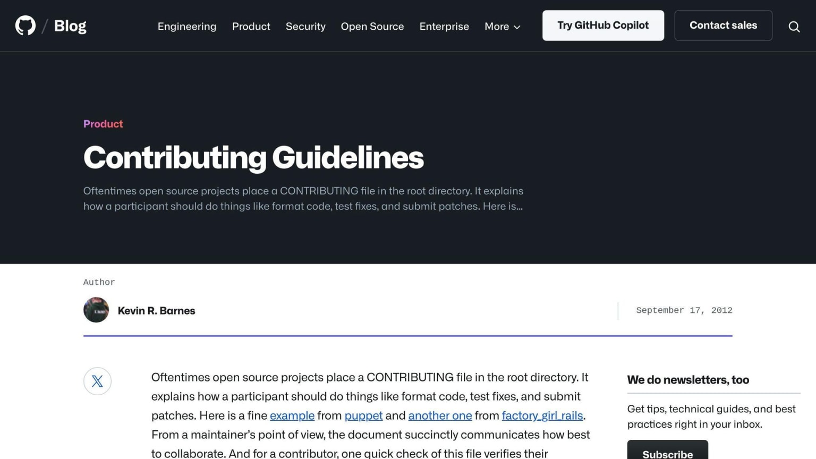Open the search magnifier icon
This screenshot has width=816, height=459.
pos(794,26)
